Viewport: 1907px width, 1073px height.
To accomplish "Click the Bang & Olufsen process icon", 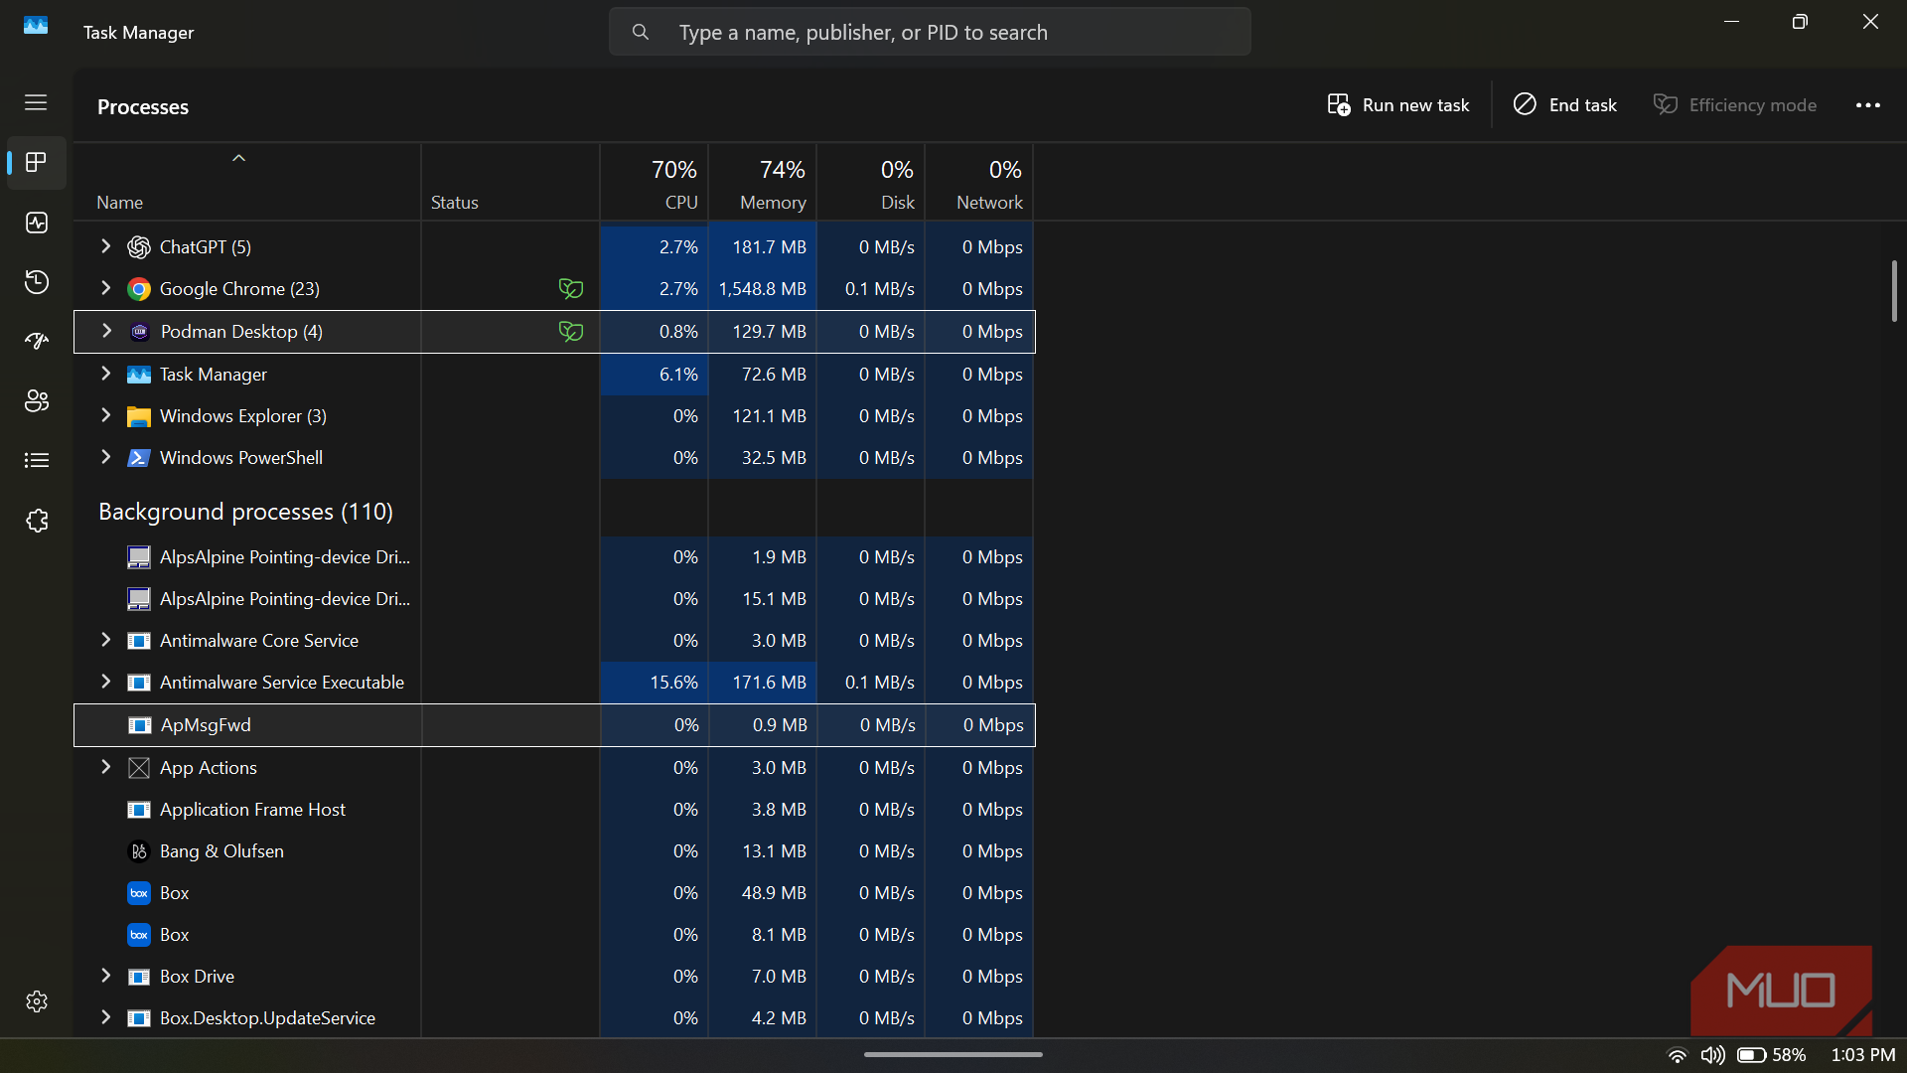I will (139, 851).
